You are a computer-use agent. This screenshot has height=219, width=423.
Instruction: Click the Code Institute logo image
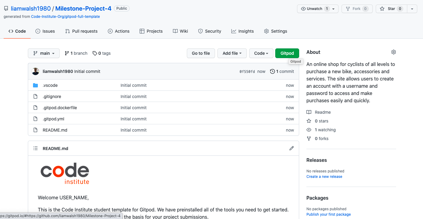tap(65, 173)
